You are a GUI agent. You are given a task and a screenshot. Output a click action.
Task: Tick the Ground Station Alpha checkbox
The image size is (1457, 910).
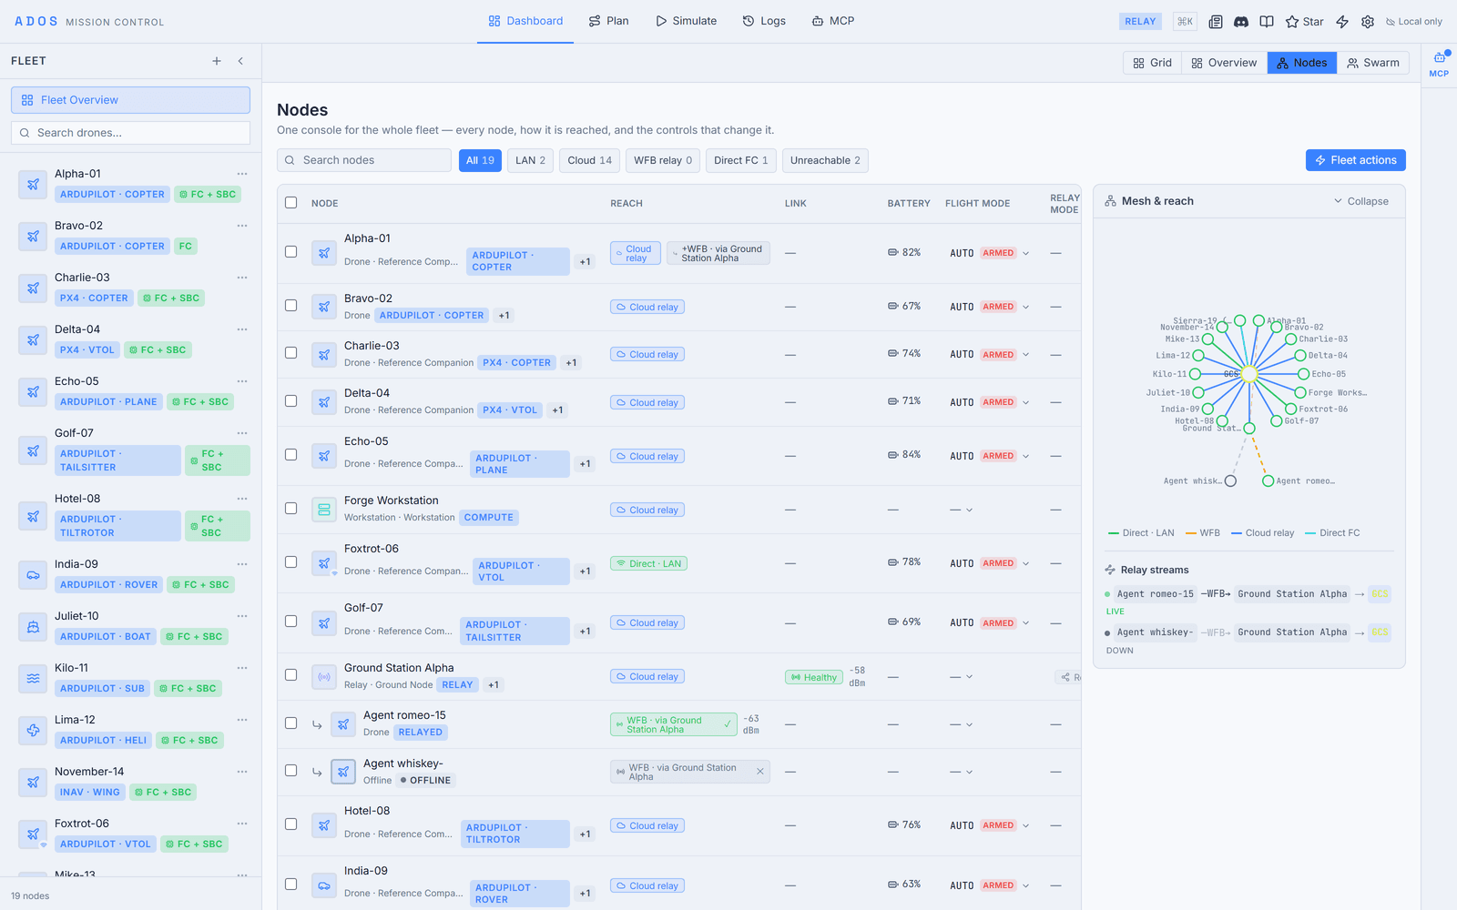pyautogui.click(x=291, y=675)
